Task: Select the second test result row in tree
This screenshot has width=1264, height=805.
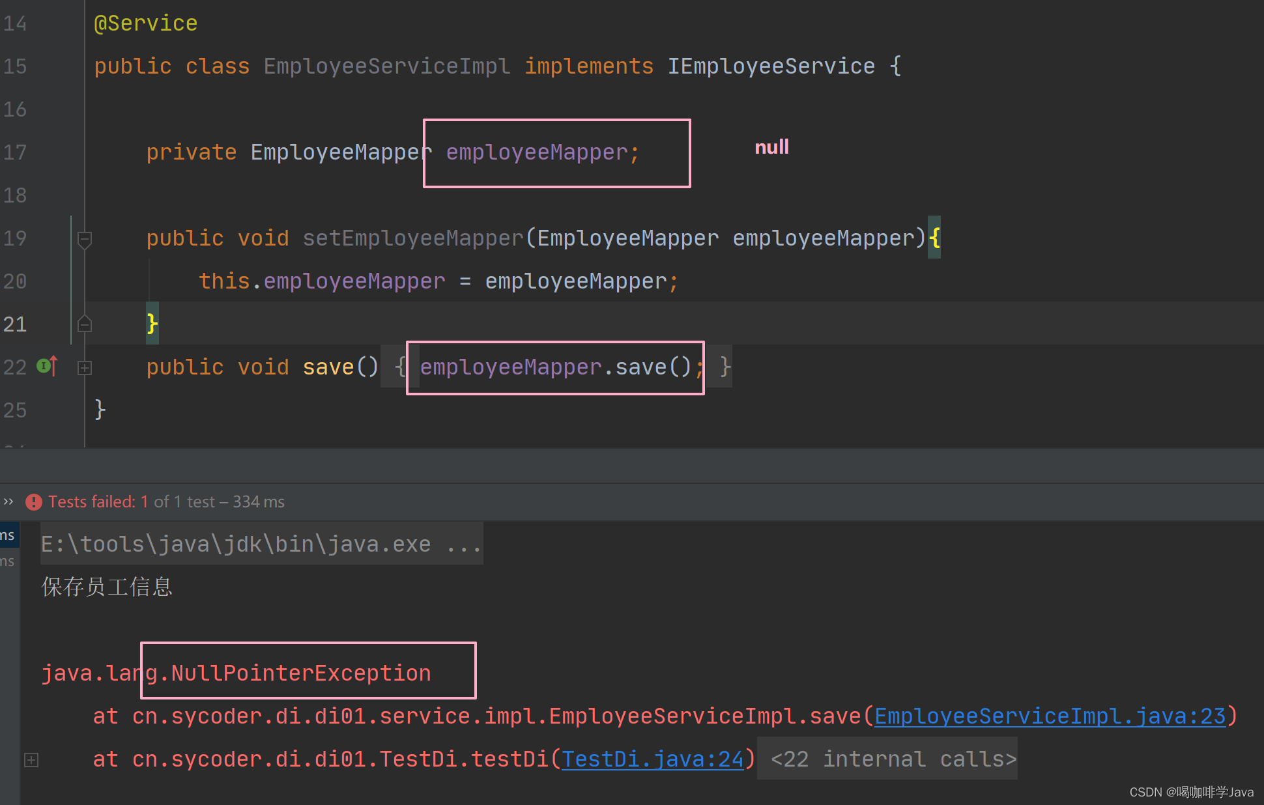Action: pyautogui.click(x=8, y=561)
